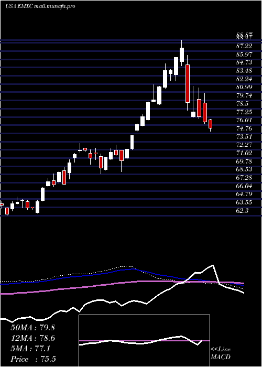Click the 72.27 price label
This screenshot has height=367, width=262.
tap(245, 145)
